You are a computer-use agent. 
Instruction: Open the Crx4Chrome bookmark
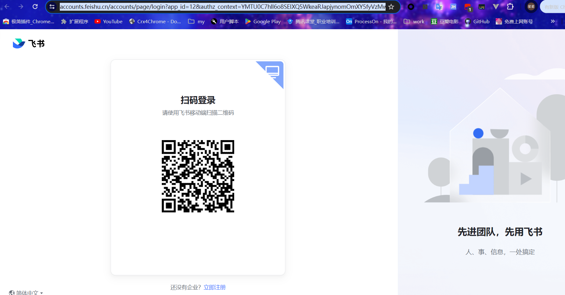click(x=155, y=21)
